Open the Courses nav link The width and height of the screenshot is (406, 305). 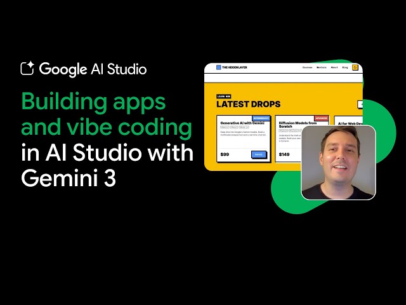click(307, 67)
